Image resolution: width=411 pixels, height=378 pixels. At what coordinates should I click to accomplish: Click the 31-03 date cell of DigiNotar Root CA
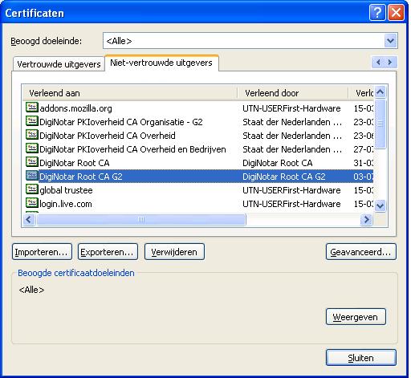(364, 163)
